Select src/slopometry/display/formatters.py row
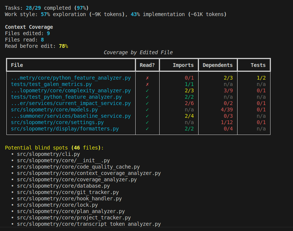The height and width of the screenshot is (231, 293). pos(65,129)
